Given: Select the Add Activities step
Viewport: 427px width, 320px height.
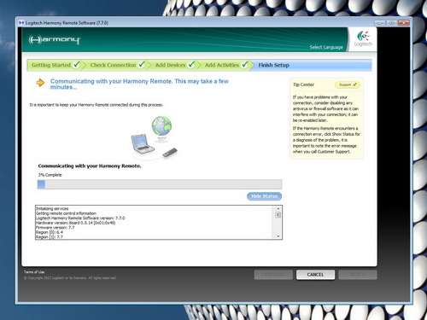Looking at the screenshot, I should tap(222, 65).
